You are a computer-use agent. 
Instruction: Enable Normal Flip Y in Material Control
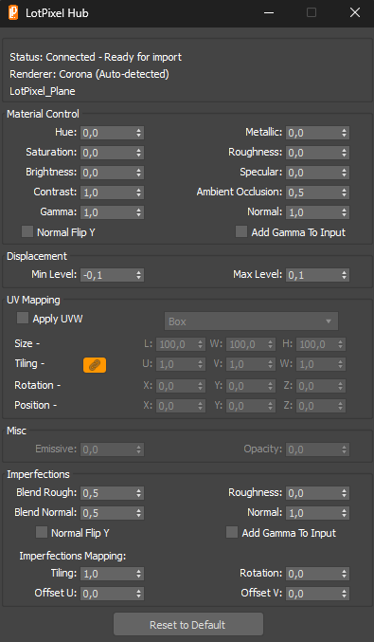(27, 231)
